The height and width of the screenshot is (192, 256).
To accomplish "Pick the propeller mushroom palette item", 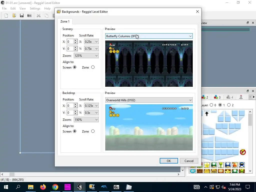I will click(x=235, y=165).
